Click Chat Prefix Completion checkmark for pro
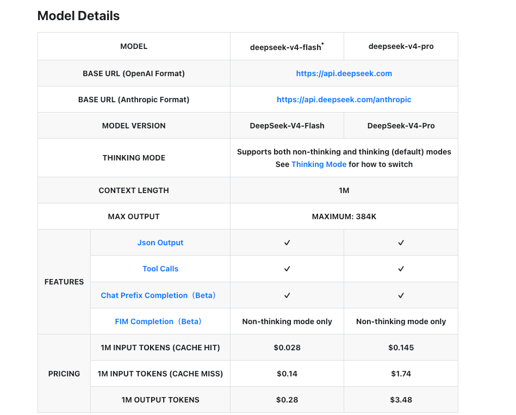 tap(401, 295)
